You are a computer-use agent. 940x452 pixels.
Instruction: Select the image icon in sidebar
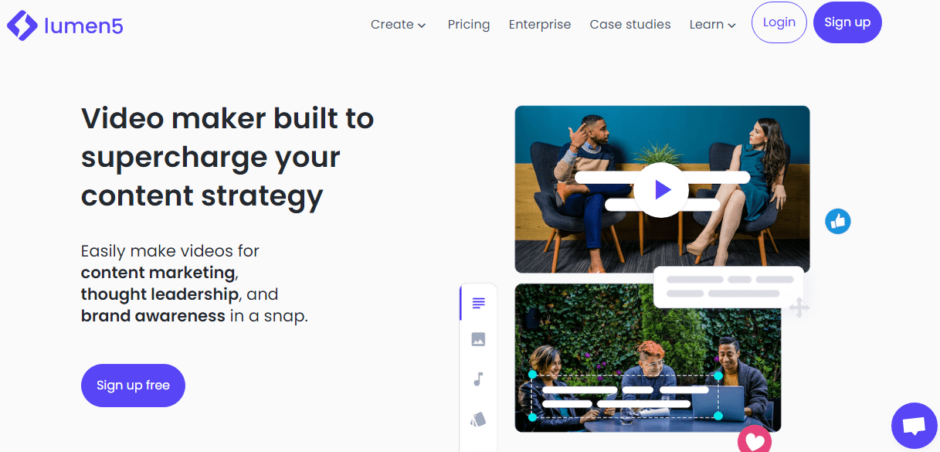coord(478,339)
